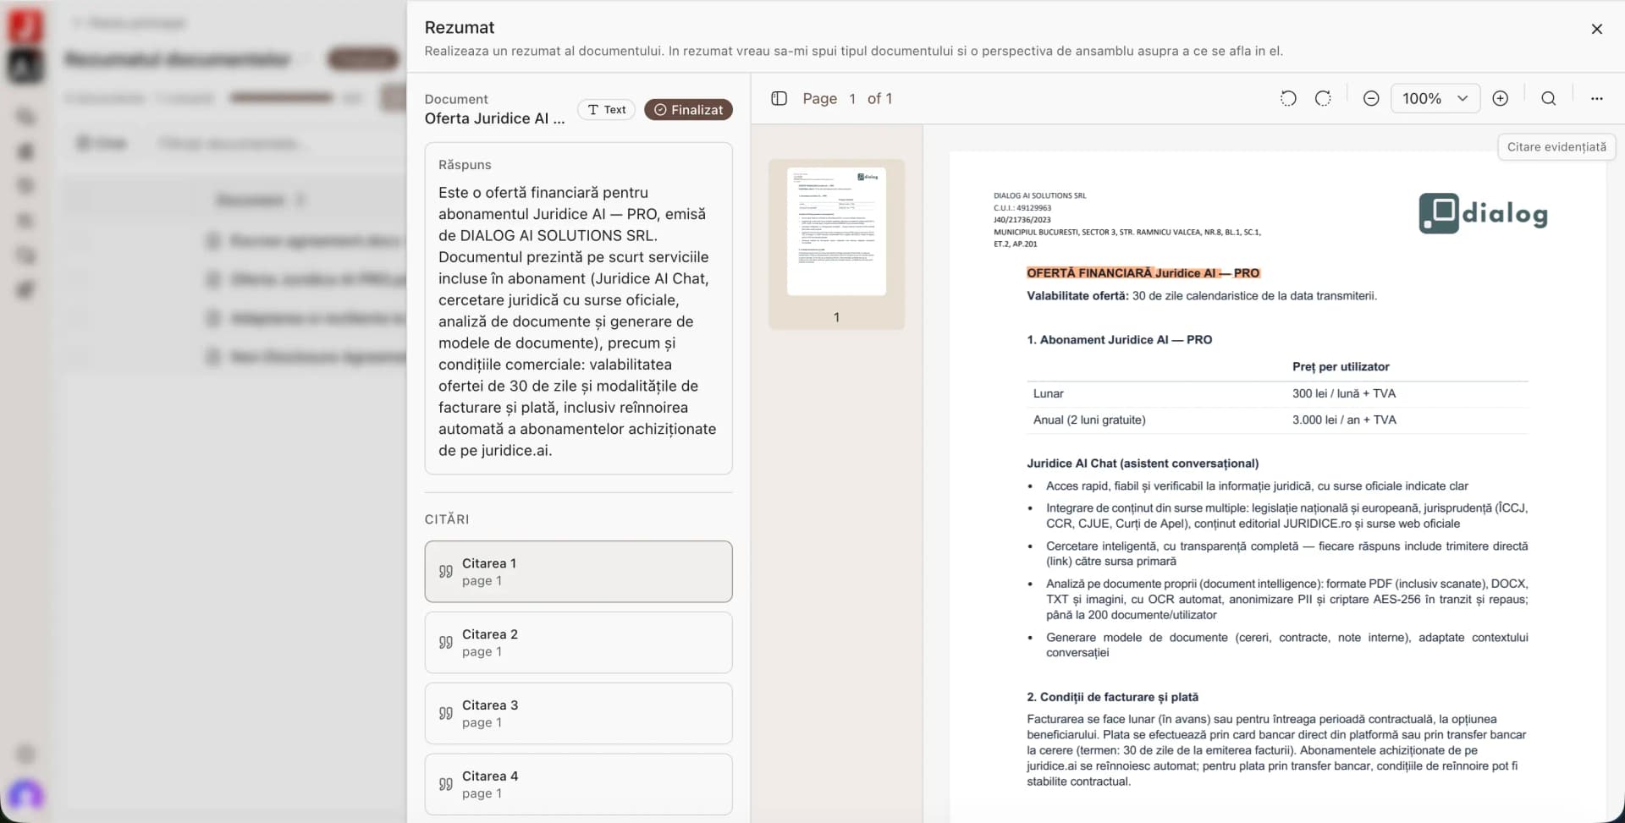1625x823 pixels.
Task: Click the '300 lei / lună + TVA' cell
Action: 1344,394
